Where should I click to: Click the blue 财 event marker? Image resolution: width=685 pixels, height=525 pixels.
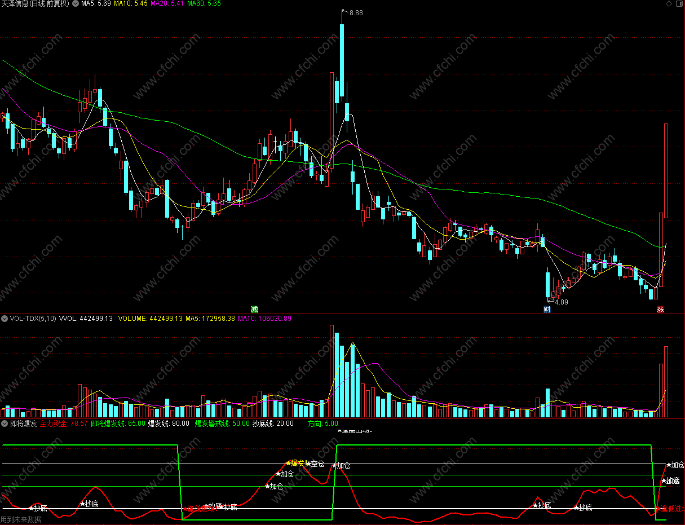[547, 309]
